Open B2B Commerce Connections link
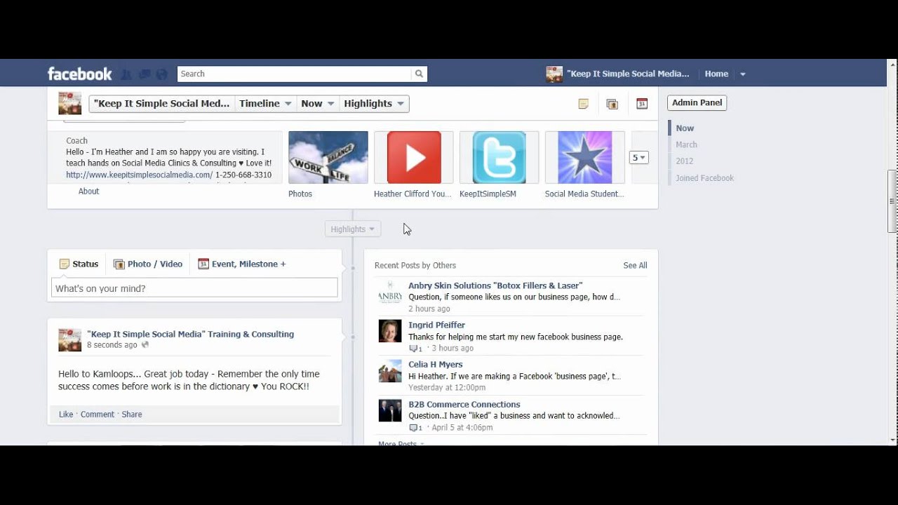The width and height of the screenshot is (898, 505). pyautogui.click(x=464, y=405)
